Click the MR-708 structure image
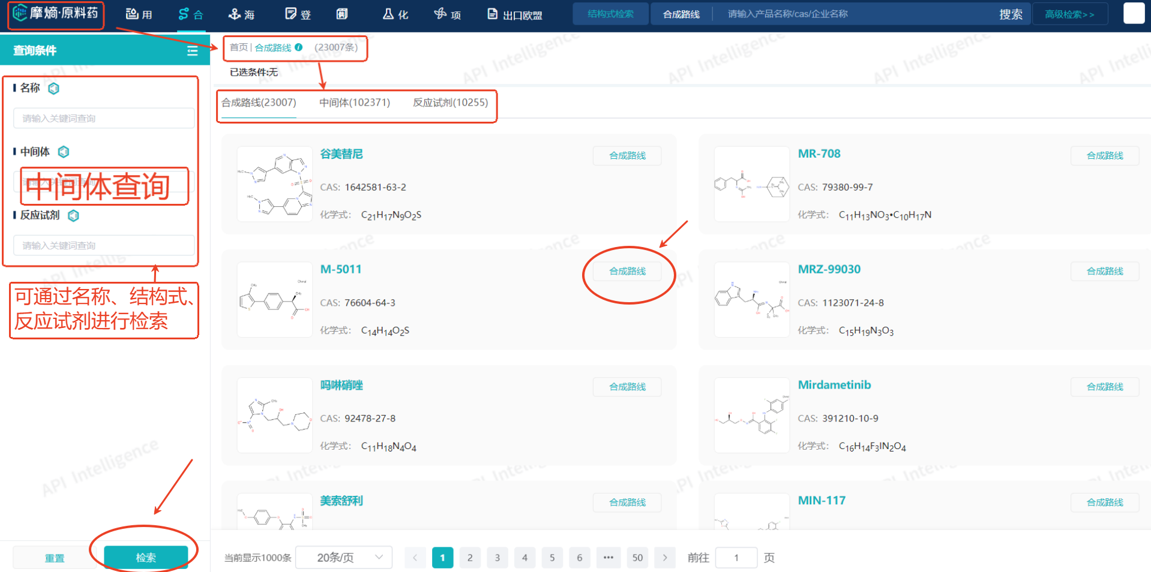The image size is (1151, 572). coord(752,184)
